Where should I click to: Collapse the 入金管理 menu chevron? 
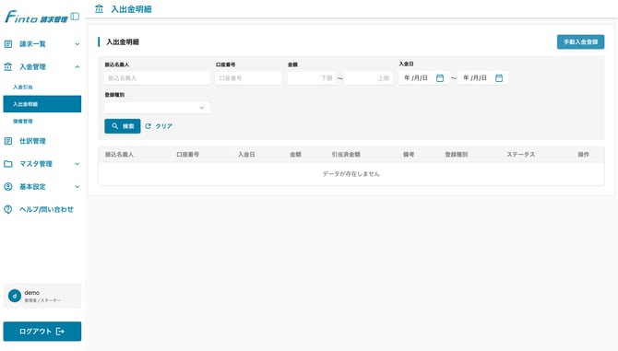pyautogui.click(x=77, y=67)
